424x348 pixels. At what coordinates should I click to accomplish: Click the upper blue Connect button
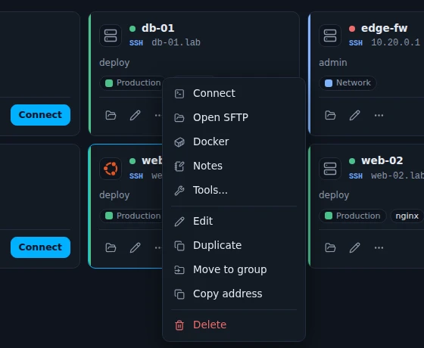[41, 115]
